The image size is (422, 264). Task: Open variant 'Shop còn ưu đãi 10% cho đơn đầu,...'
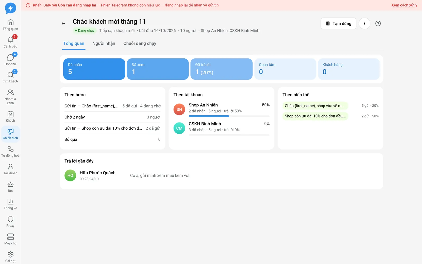tap(315, 116)
